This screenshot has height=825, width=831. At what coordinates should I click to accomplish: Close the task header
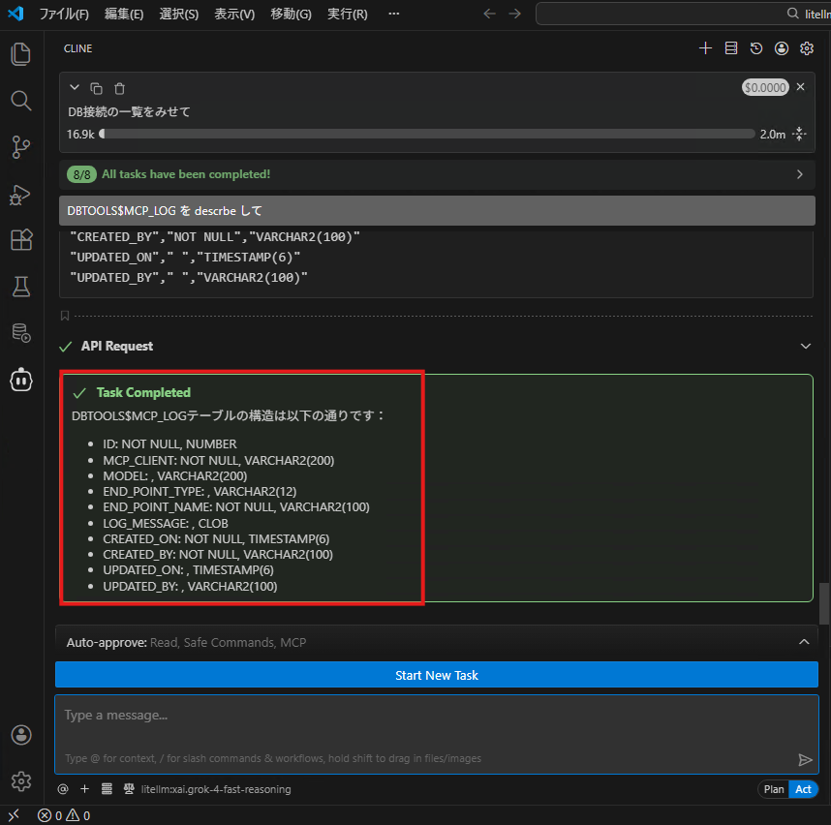tap(800, 87)
